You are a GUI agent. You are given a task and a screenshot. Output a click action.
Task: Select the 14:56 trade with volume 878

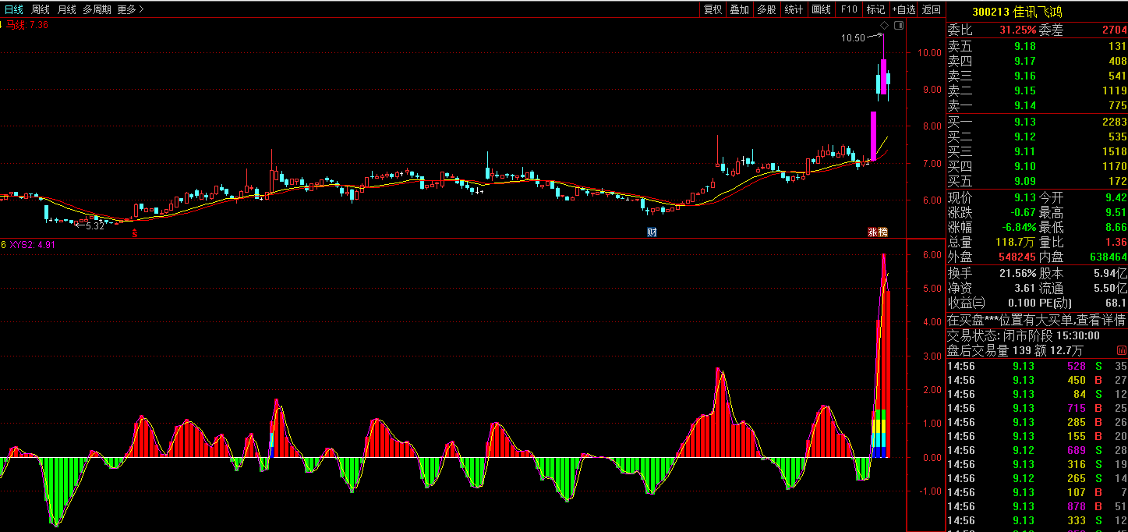1037,507
